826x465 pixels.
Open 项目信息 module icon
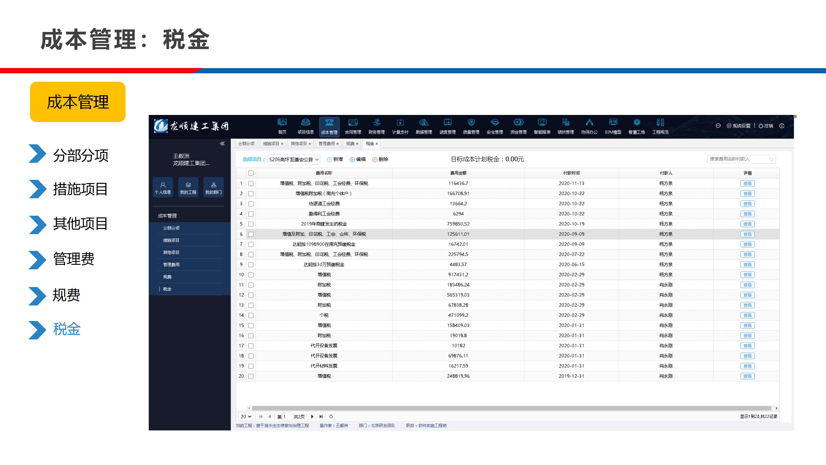[x=306, y=126]
